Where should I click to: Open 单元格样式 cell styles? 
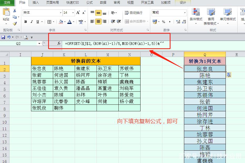pyautogui.click(x=228, y=16)
